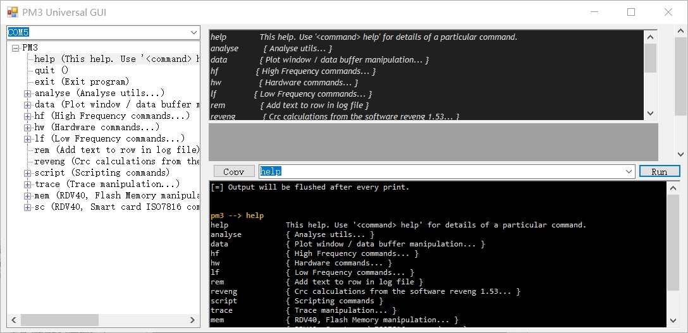Expand the mem Flash Memory node
The width and height of the screenshot is (688, 333).
coord(28,196)
